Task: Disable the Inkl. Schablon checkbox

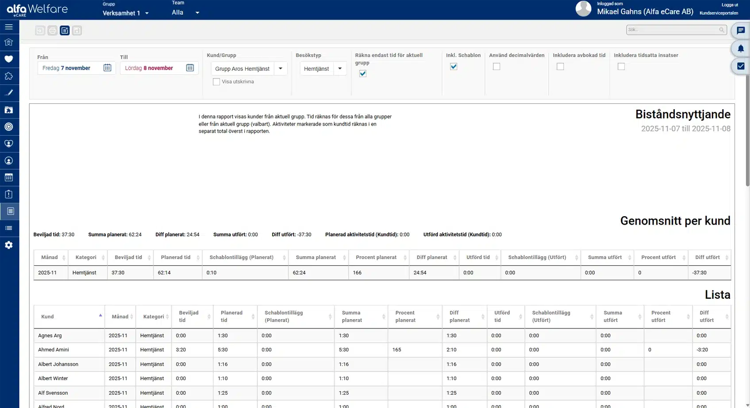Action: coord(454,66)
